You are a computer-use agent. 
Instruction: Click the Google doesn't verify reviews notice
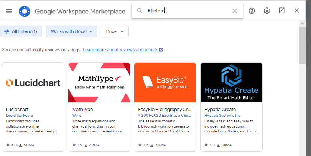pos(42,49)
